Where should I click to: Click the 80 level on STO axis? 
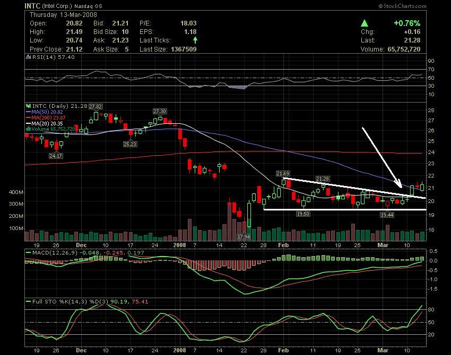pos(431,309)
